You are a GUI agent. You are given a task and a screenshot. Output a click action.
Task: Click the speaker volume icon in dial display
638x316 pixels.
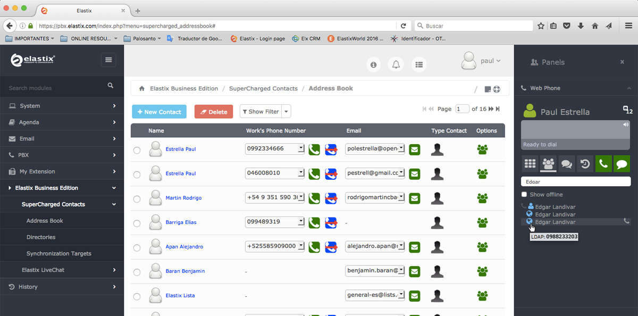pyautogui.click(x=626, y=124)
